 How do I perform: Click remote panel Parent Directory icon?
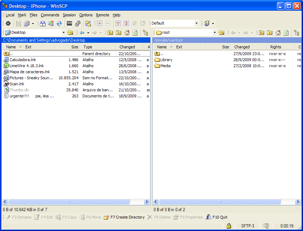[261, 33]
